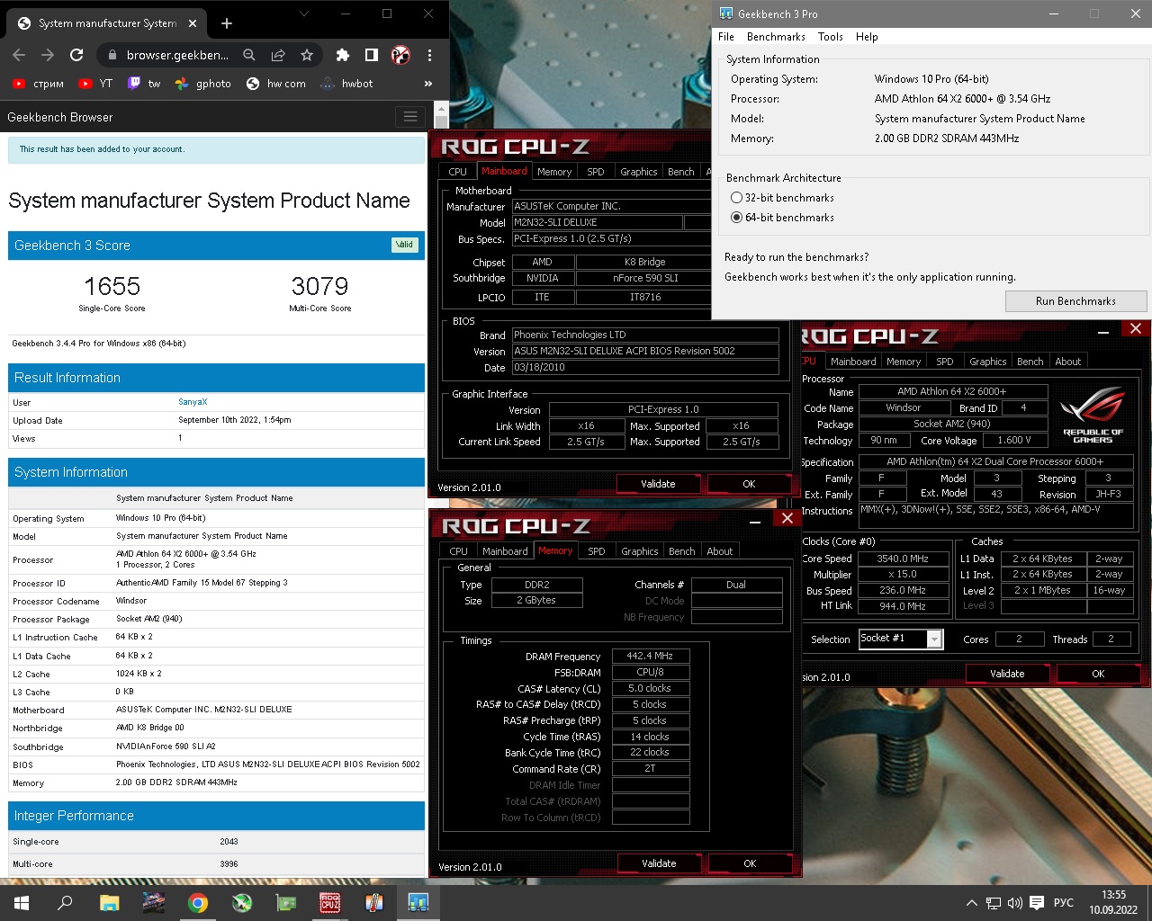Click the single-core score 1655
This screenshot has width=1152, height=921.
pyautogui.click(x=112, y=286)
